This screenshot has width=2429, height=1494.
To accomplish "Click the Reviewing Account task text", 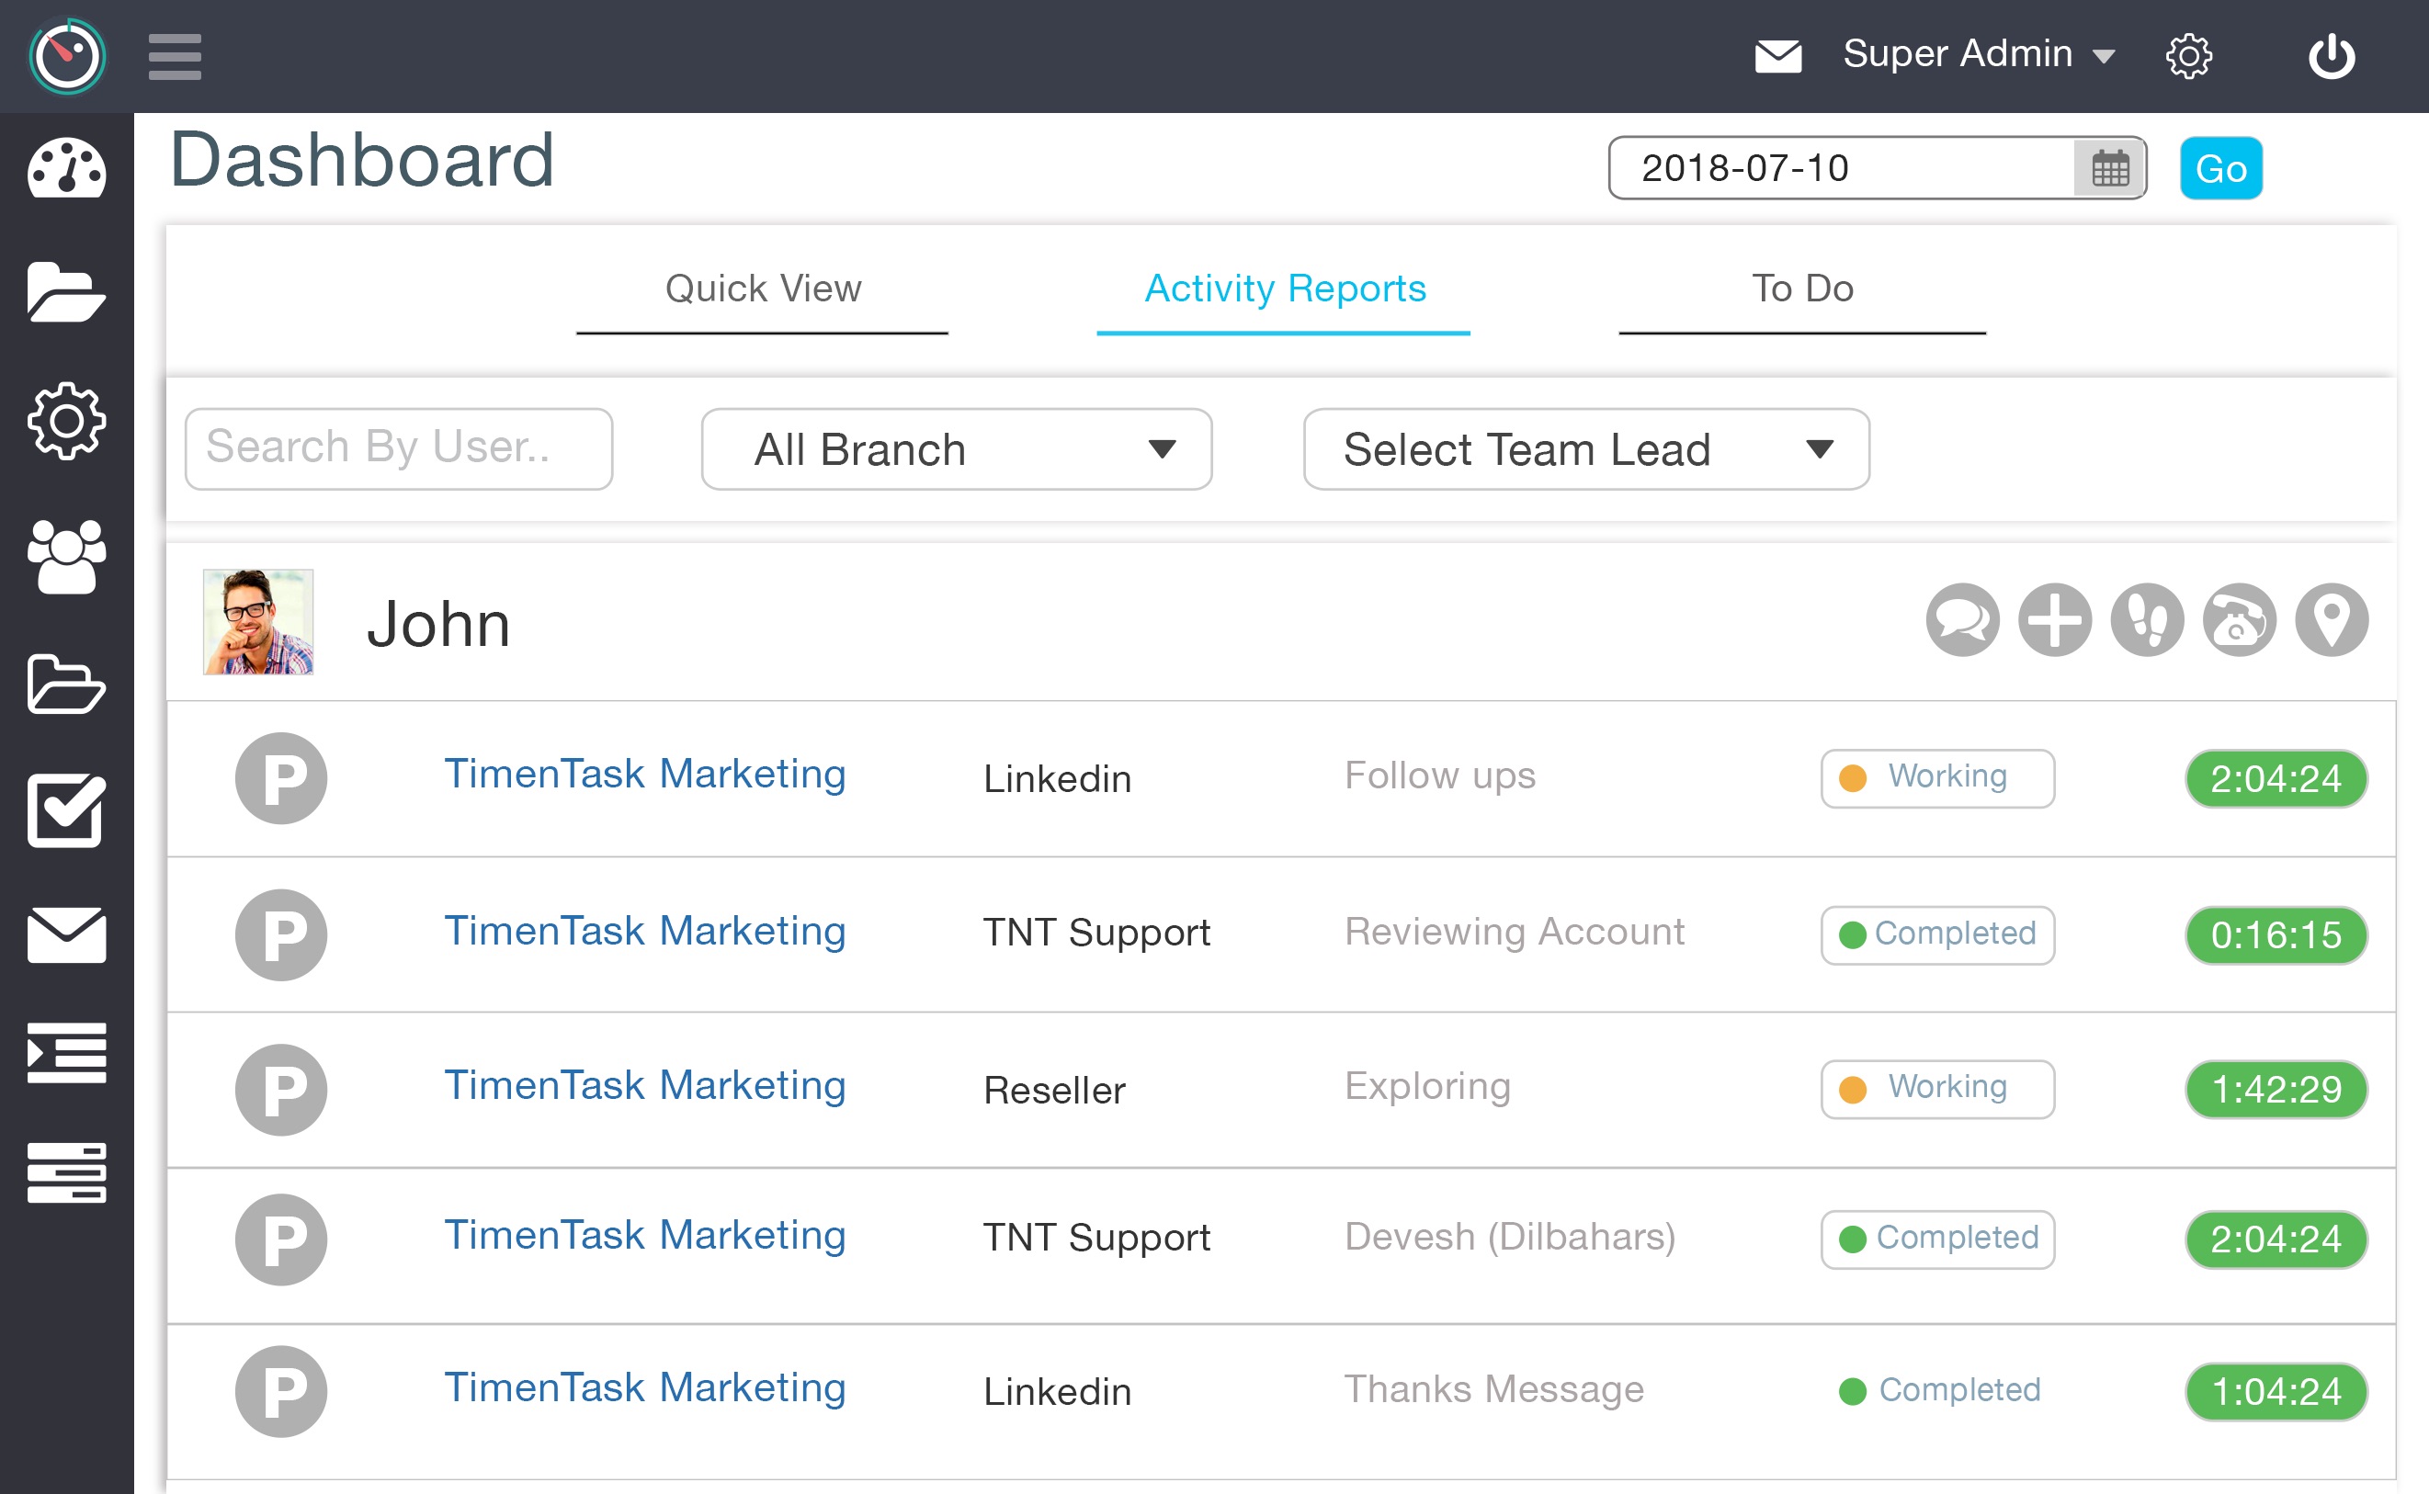I will click(x=1515, y=932).
